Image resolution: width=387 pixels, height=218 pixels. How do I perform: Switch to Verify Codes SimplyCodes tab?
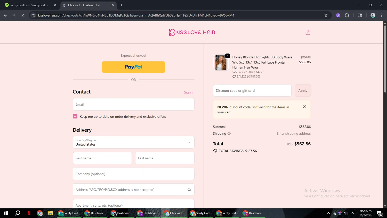pyautogui.click(x=29, y=5)
